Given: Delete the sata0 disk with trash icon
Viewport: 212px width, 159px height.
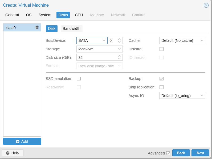Looking at the screenshot, I should (37, 27).
